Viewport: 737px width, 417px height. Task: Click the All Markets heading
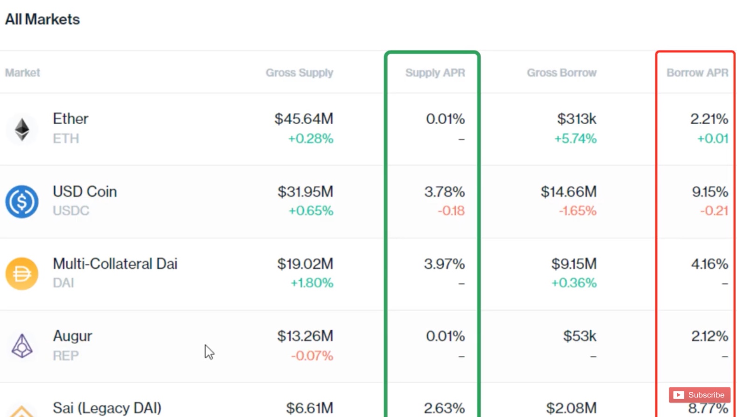click(x=43, y=19)
